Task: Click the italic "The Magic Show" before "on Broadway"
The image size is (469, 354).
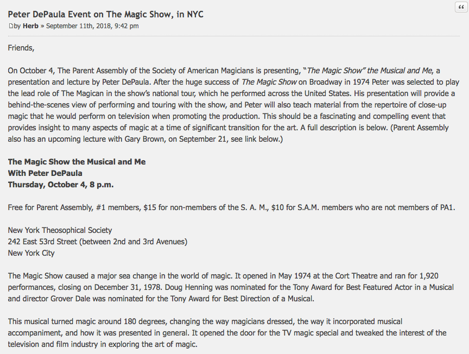Action: (270, 82)
